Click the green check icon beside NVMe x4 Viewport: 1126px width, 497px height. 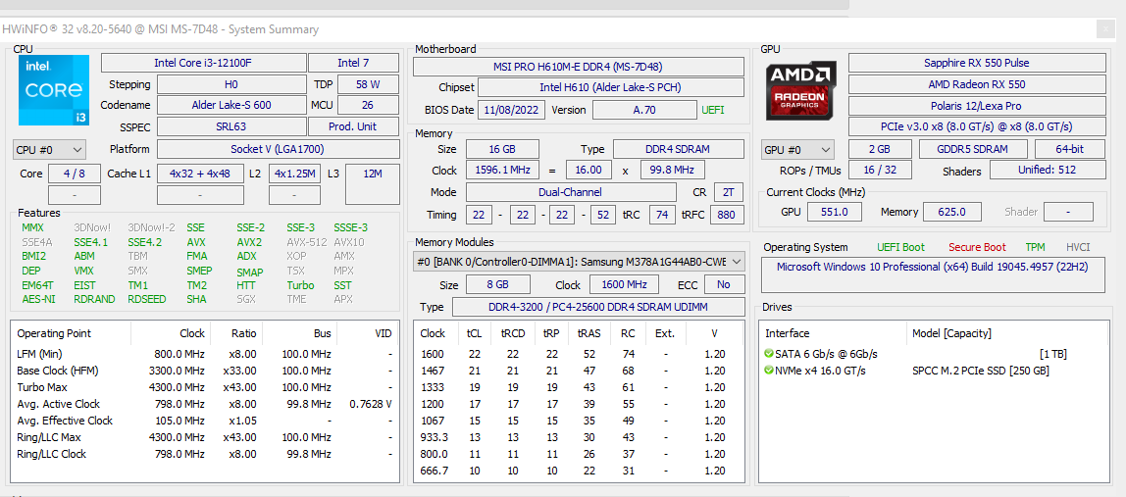click(769, 371)
